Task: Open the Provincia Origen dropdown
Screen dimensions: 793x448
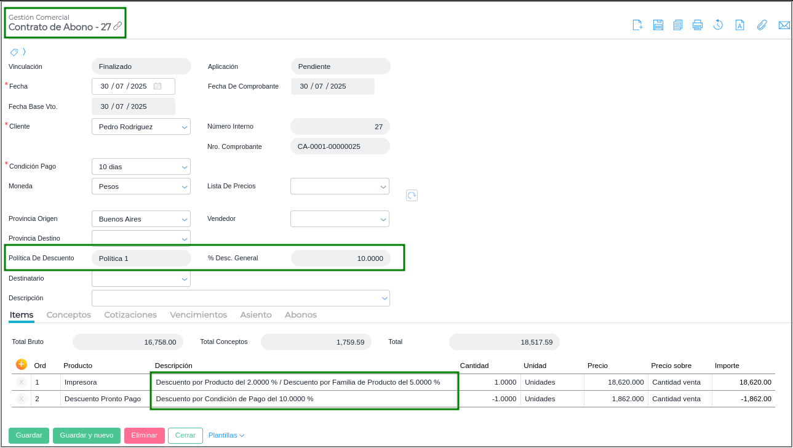Action: (141, 219)
